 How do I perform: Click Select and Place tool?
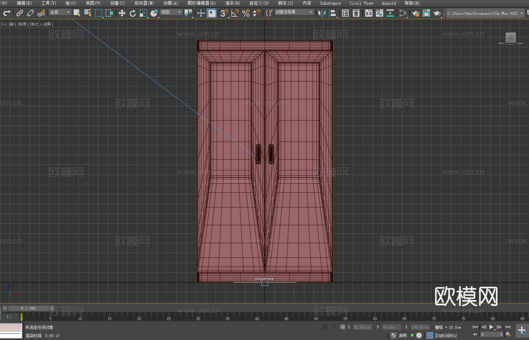[x=154, y=13]
